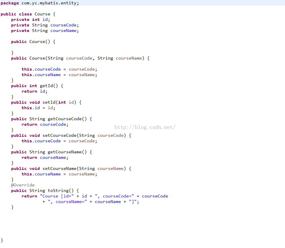Screen dimensions: 285x248
Task: Click the '+ ", courseName="' continuation line
Action: [91, 202]
